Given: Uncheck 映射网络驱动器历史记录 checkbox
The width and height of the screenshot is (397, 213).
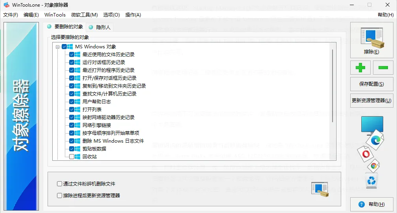Looking at the screenshot, I should tap(72, 117).
